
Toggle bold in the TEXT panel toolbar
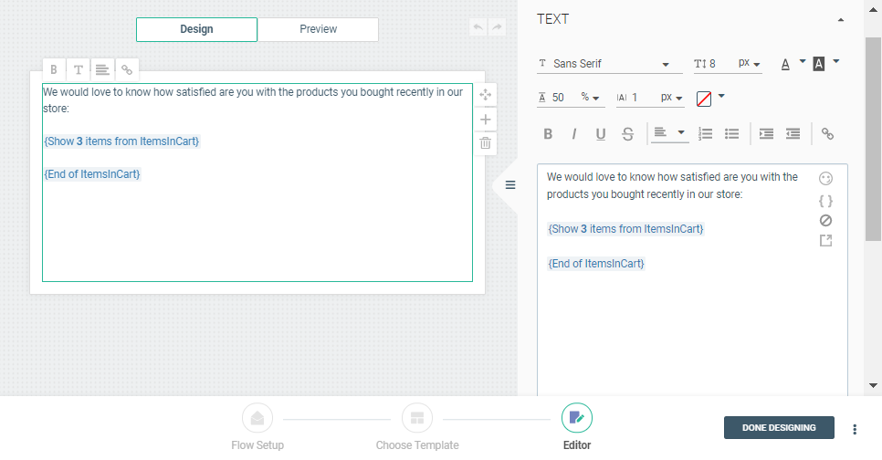548,134
